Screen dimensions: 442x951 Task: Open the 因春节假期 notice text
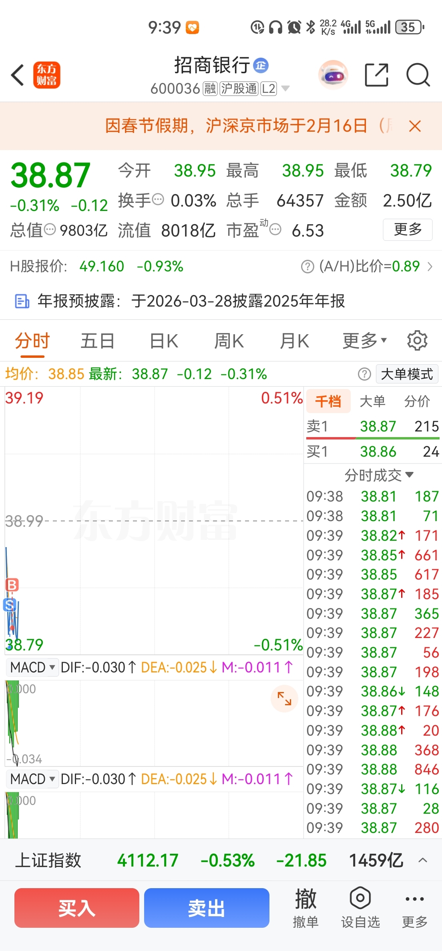[249, 126]
